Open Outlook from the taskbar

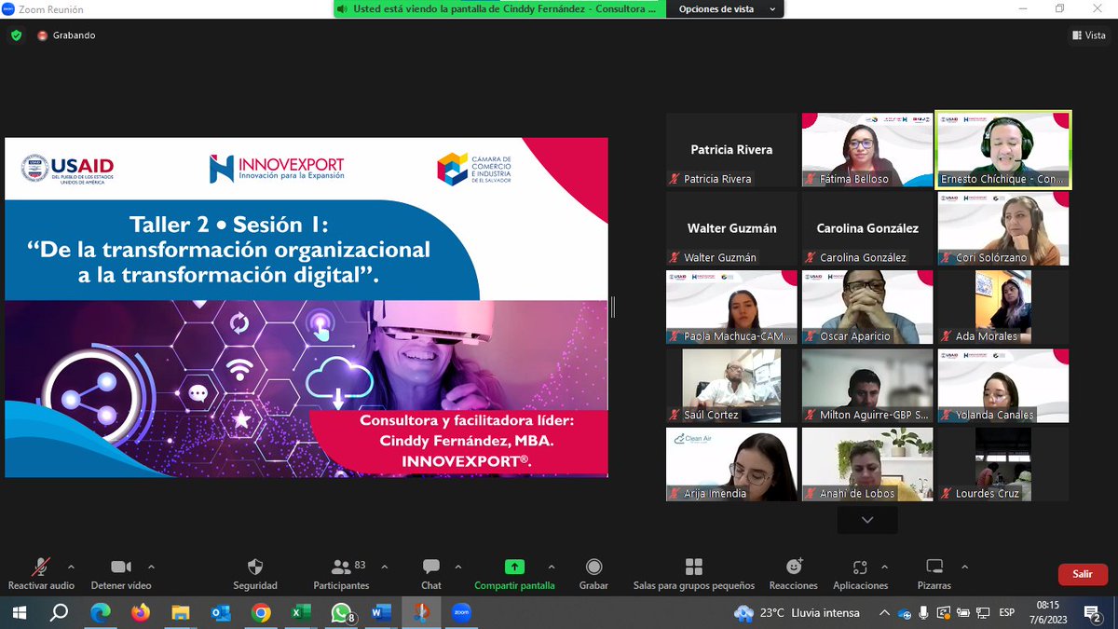(x=221, y=612)
